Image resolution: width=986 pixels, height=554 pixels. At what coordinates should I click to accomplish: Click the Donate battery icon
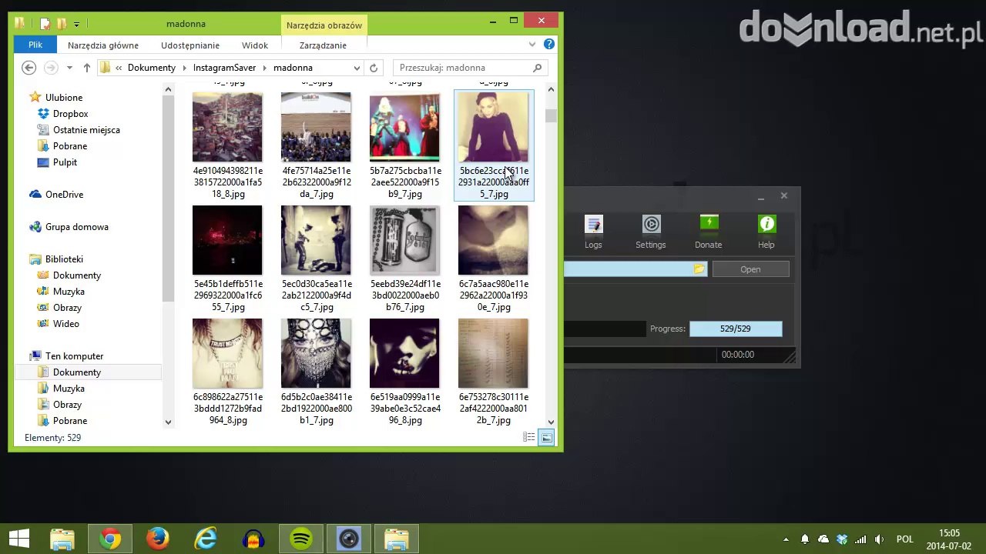coord(709,225)
